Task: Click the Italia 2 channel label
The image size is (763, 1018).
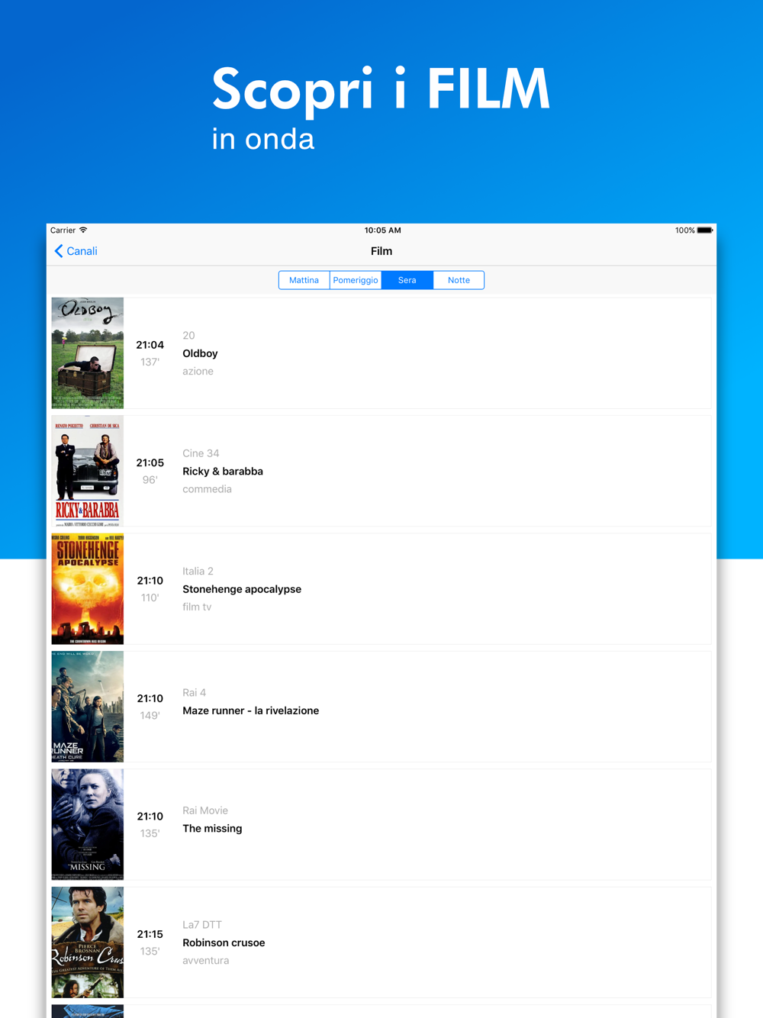Action: [x=198, y=571]
